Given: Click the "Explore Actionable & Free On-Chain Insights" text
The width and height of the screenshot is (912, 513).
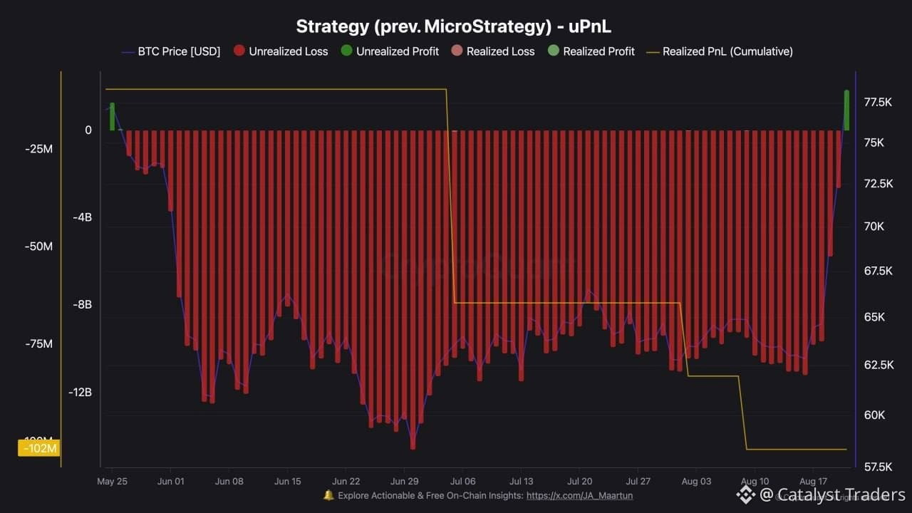Looking at the screenshot, I should 430,496.
